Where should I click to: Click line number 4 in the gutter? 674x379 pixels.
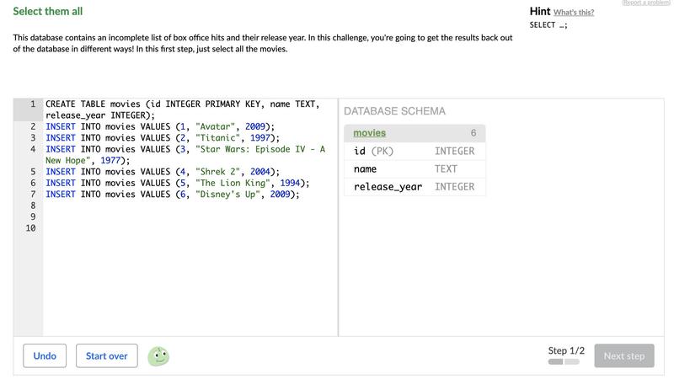33,149
